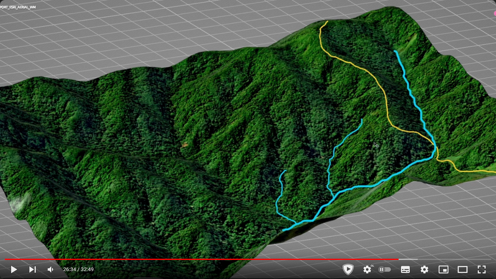
Task: Mute the video using the speaker icon
Action: pos(50,269)
